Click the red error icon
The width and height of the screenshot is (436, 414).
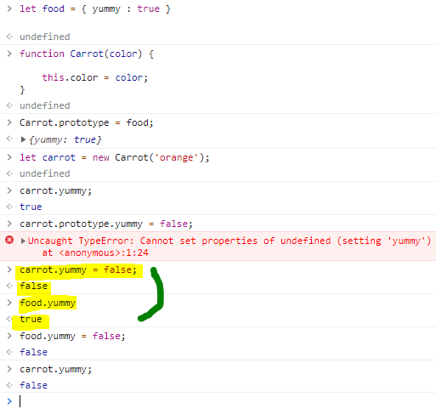pyautogui.click(x=9, y=240)
